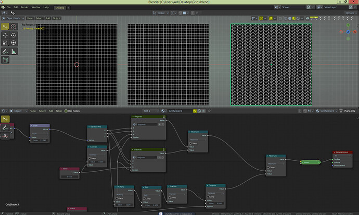Toggle viewport gizmos button
Screen dimensions: 359x215
tap(261, 18)
